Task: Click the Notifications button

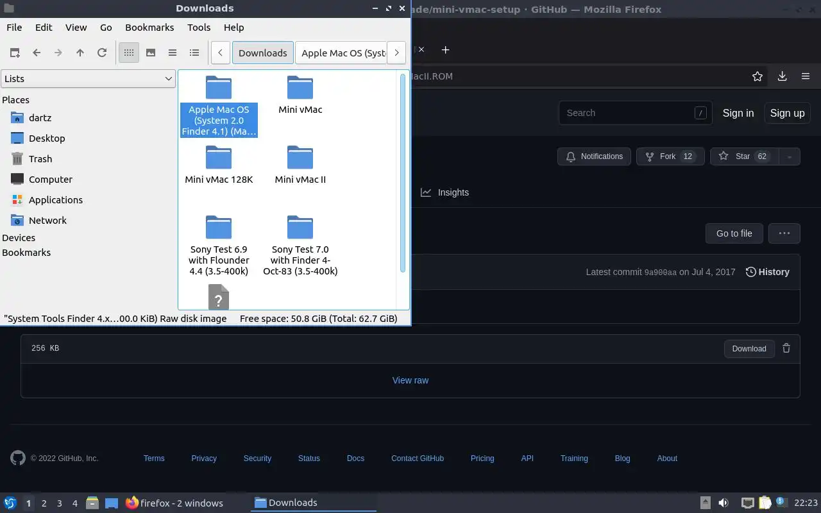Action: (595, 156)
